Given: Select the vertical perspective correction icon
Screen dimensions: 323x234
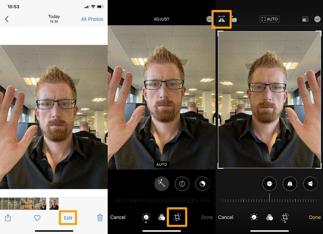Looking at the screenshot, I should coord(290,184).
